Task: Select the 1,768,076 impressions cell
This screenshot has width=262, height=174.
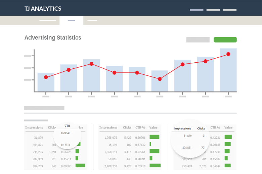Action: 108,137
